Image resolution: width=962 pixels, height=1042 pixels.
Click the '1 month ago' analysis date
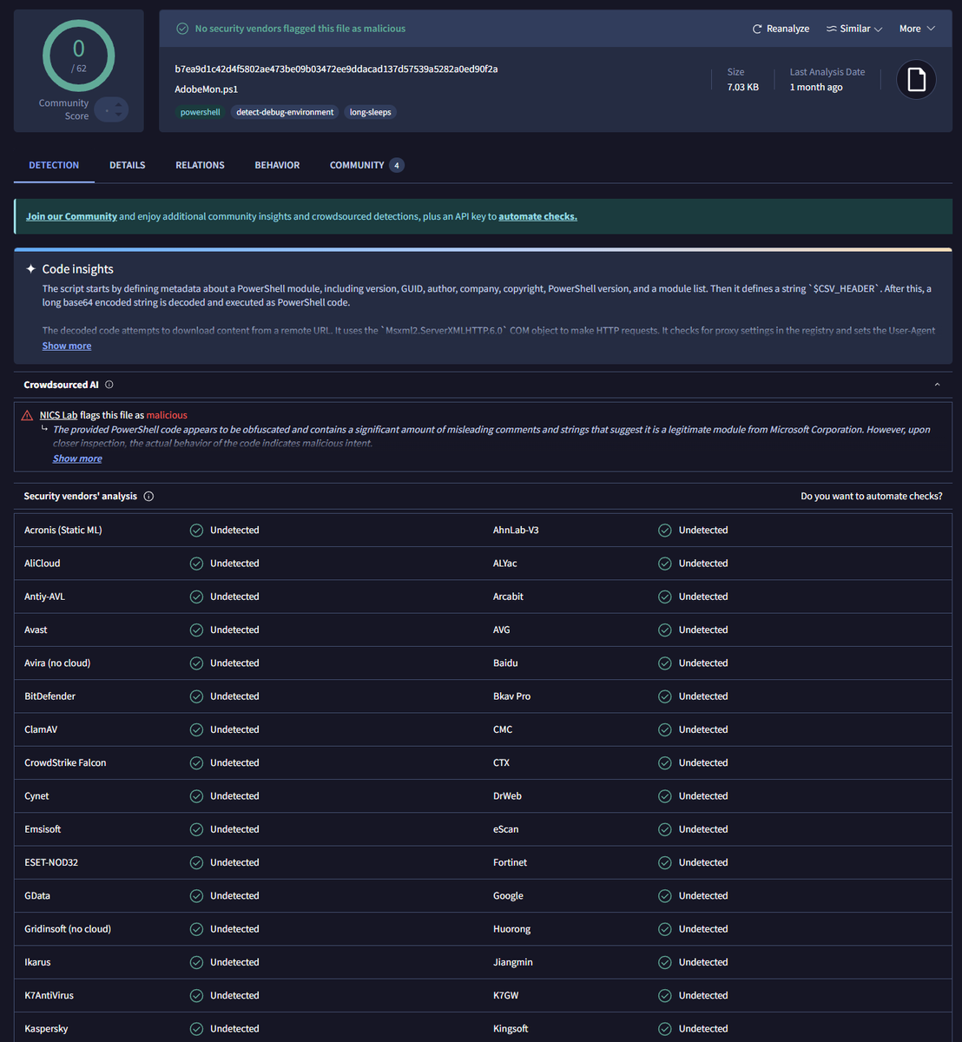coord(816,87)
